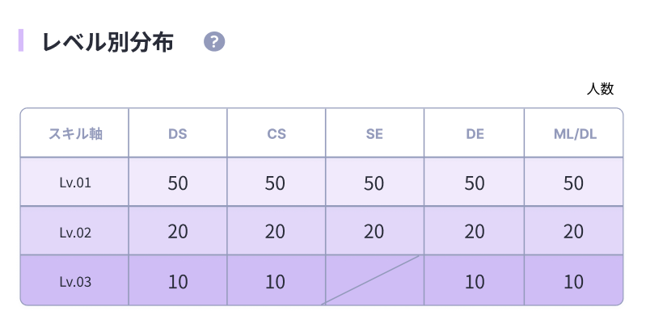The height and width of the screenshot is (332, 646).
Task: Click the Lv.01 ML/DL value 50
Action: coord(573,183)
